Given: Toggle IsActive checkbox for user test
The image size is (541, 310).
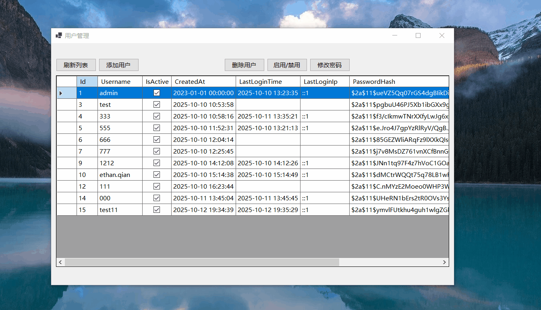Looking at the screenshot, I should tap(157, 104).
